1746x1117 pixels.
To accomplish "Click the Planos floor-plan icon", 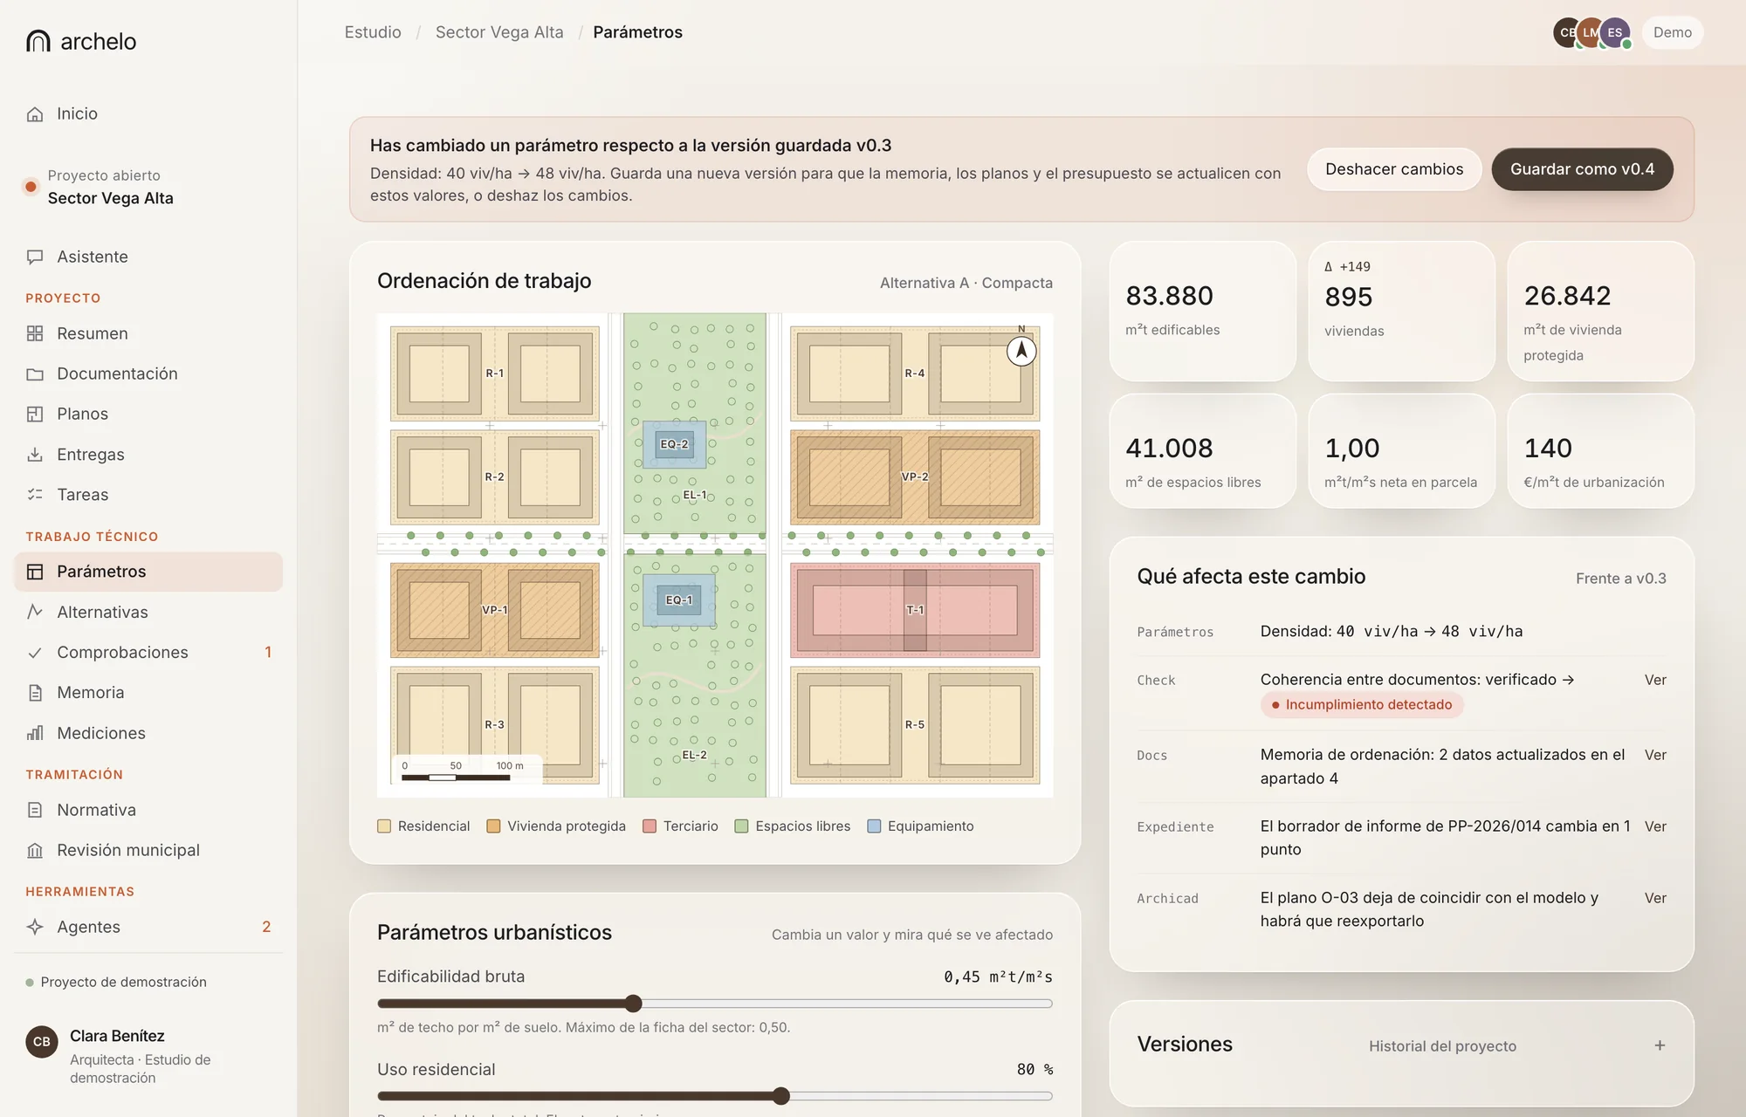I will click(x=35, y=415).
